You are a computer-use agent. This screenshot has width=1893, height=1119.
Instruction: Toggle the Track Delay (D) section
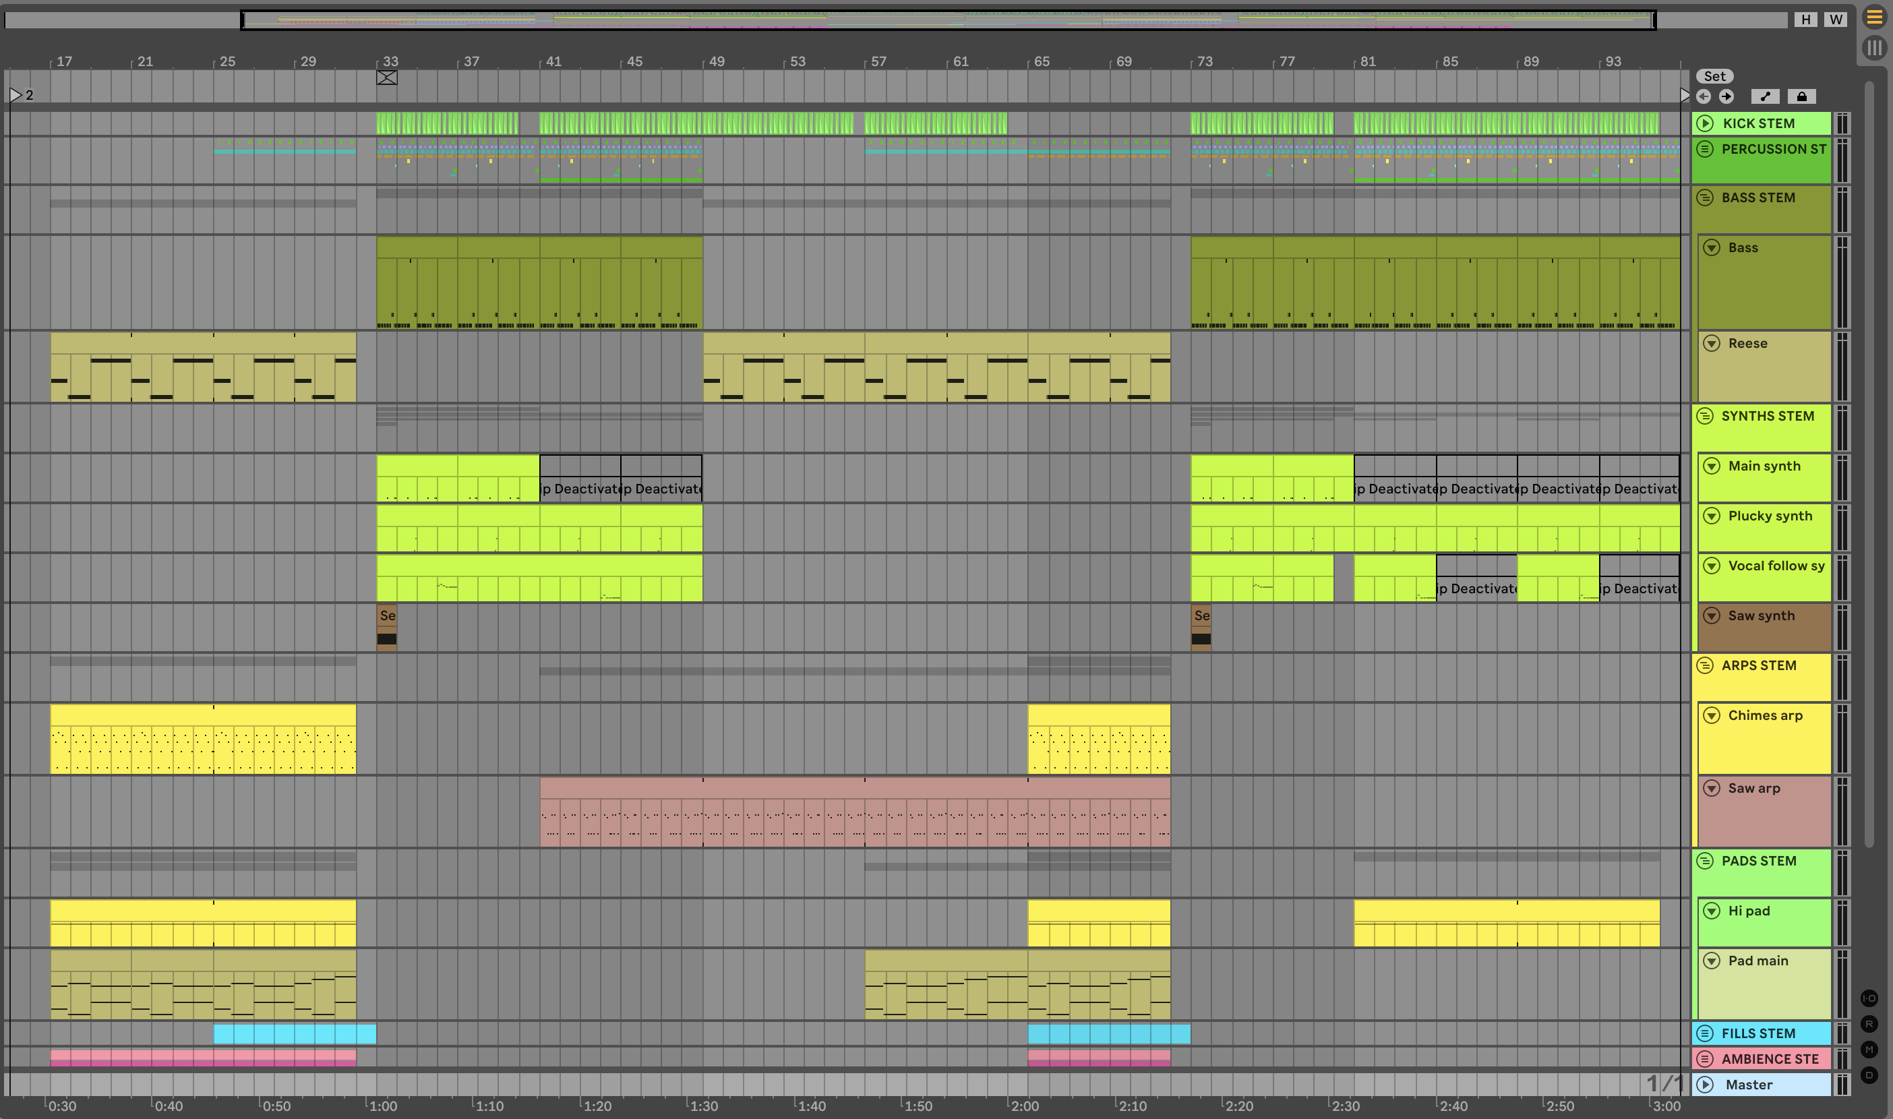[x=1869, y=1075]
